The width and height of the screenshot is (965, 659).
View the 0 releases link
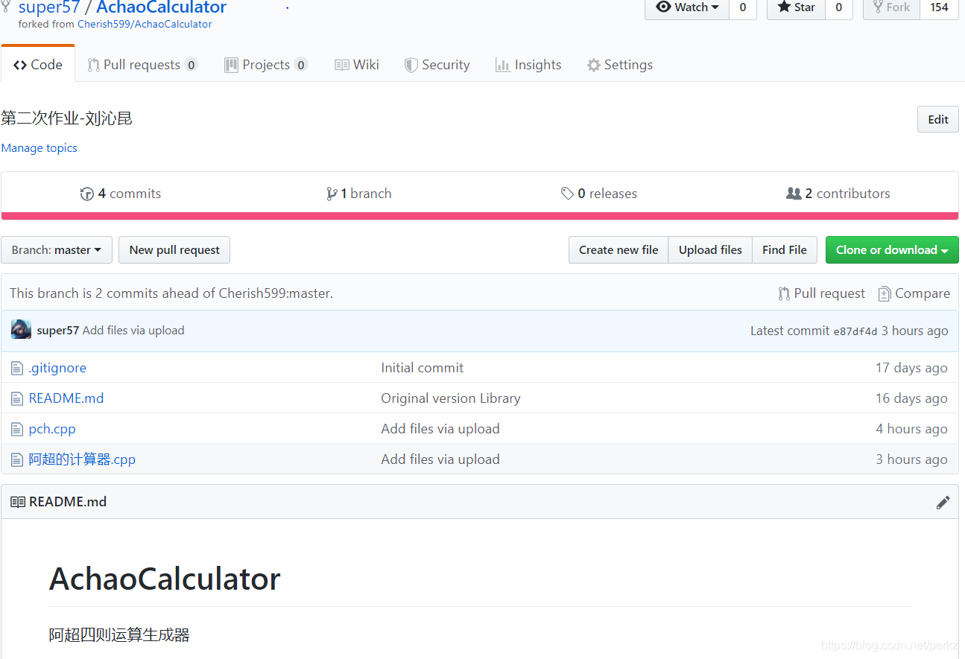(x=599, y=194)
